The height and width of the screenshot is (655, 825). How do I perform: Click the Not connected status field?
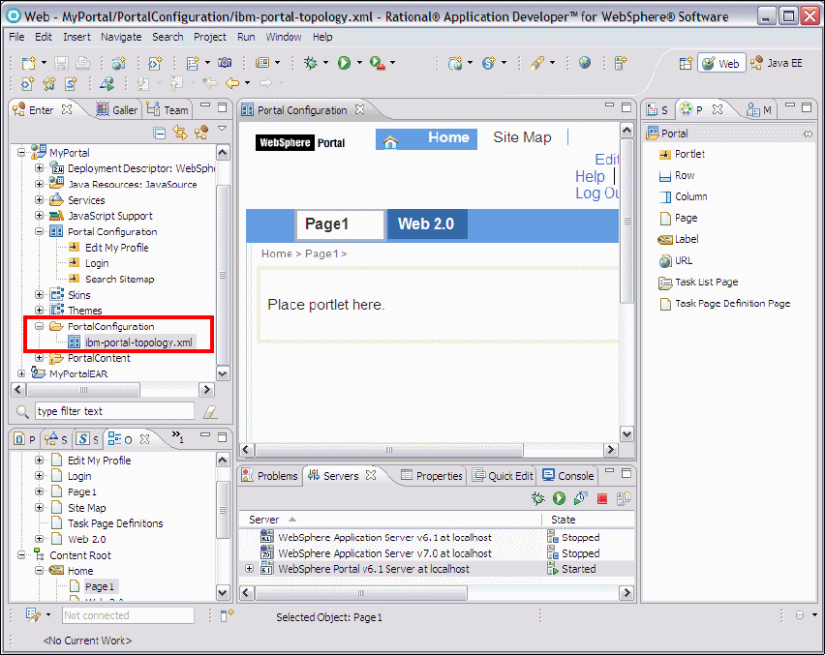click(x=128, y=615)
